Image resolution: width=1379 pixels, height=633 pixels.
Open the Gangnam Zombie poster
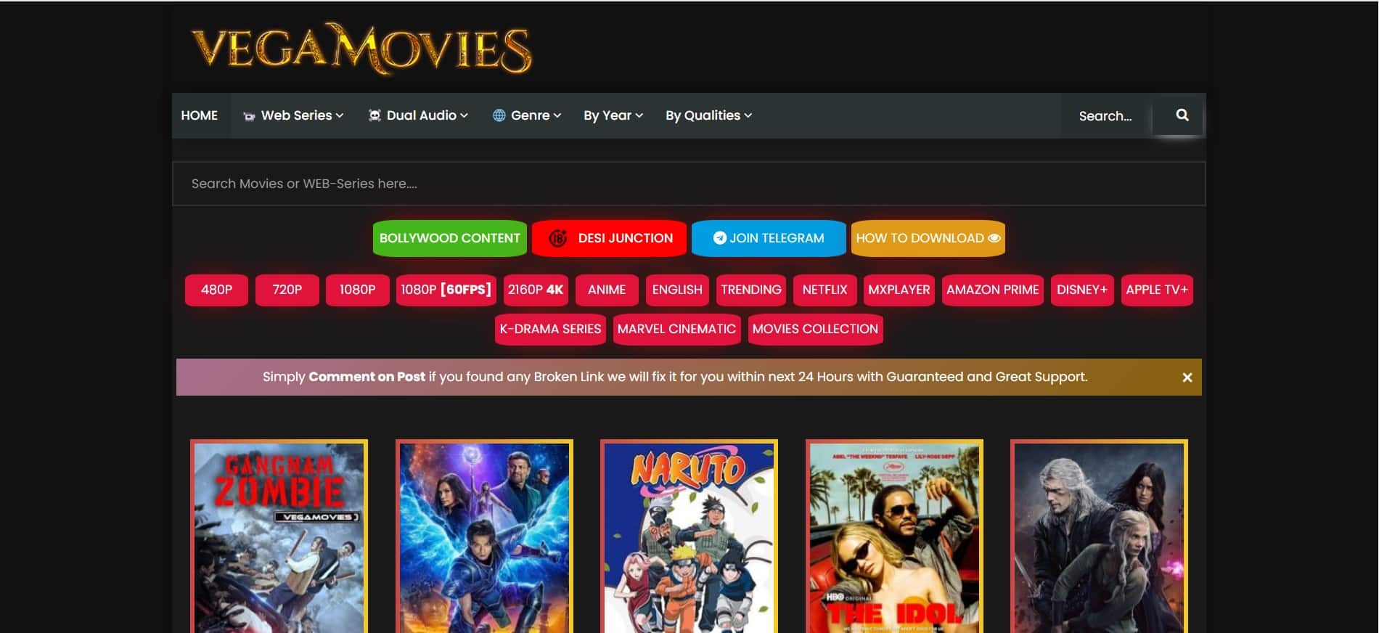click(x=279, y=536)
